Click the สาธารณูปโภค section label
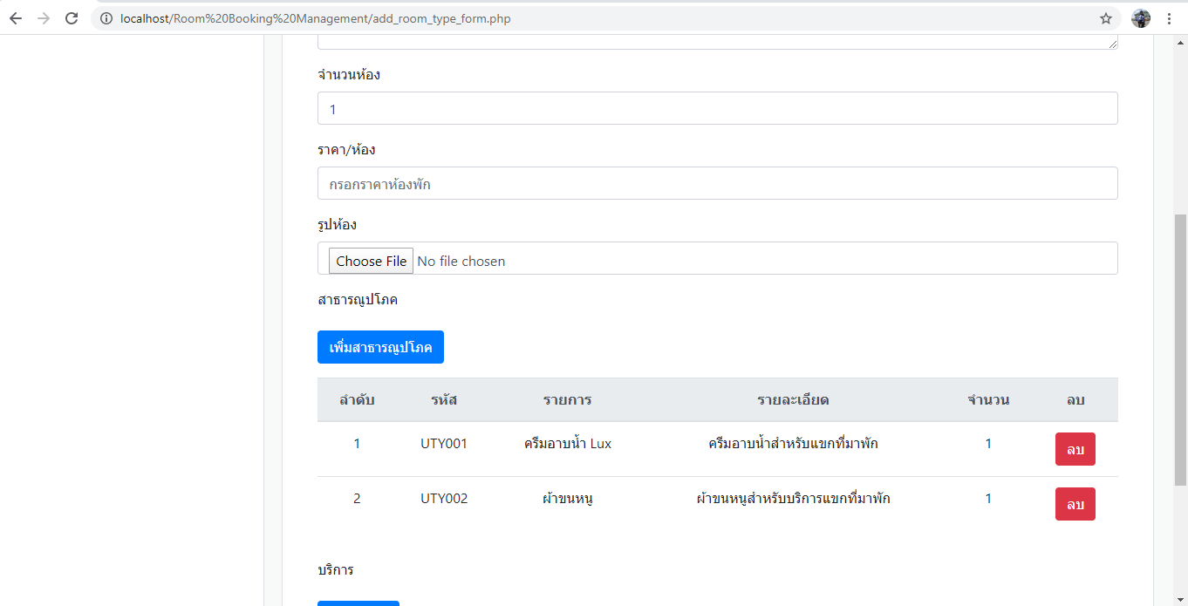The image size is (1188, 606). [x=358, y=300]
